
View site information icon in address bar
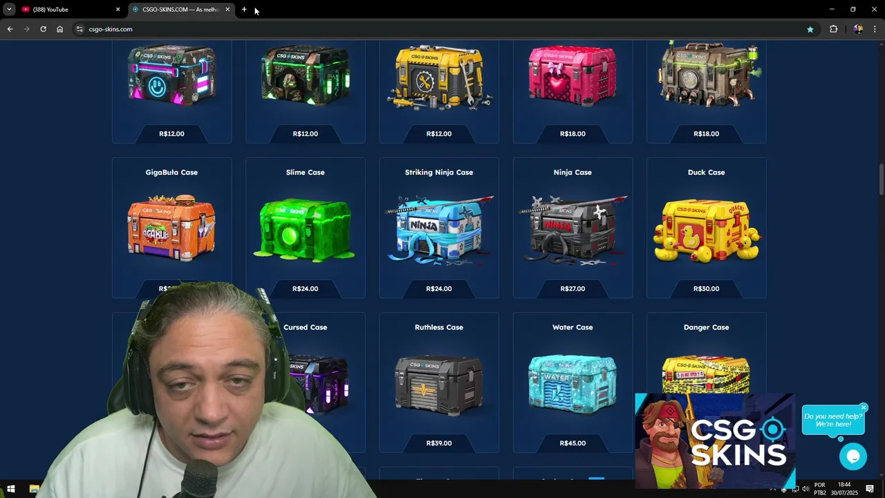pyautogui.click(x=80, y=29)
